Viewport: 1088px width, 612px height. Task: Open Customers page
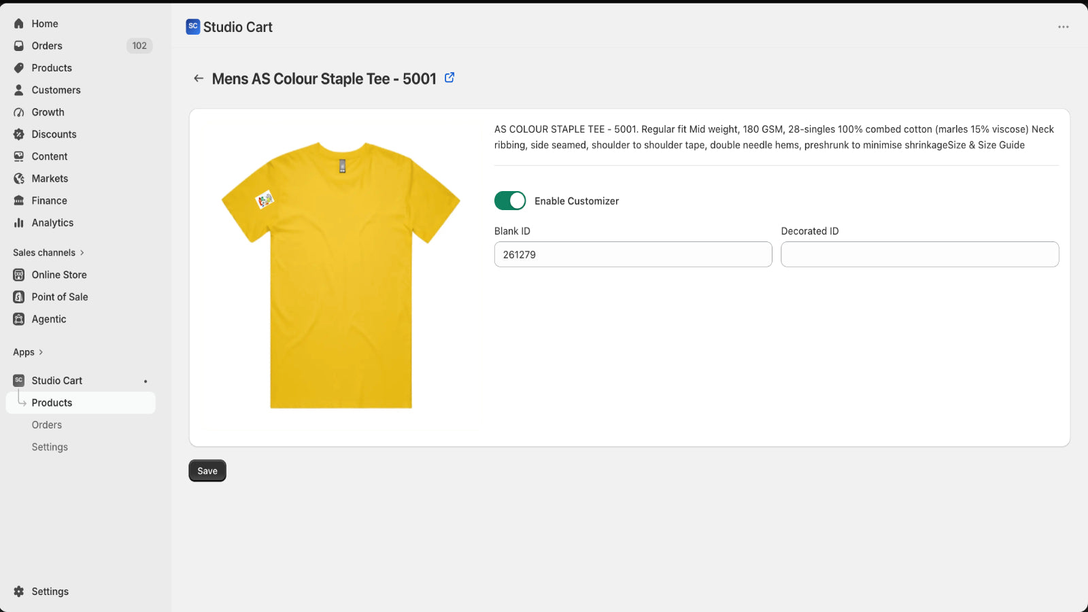[x=56, y=90]
